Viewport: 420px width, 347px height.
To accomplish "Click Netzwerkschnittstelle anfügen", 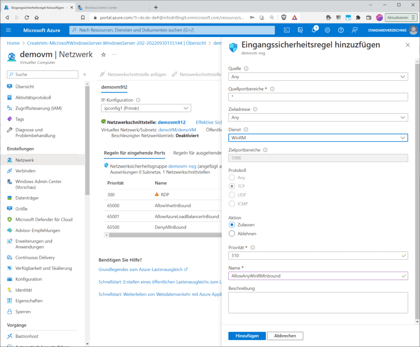I will pos(133,74).
